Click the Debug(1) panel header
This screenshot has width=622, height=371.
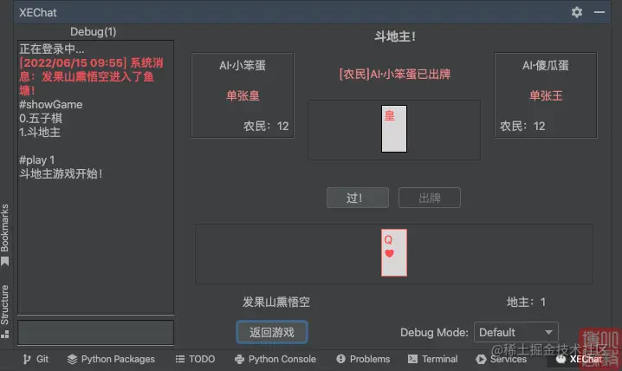point(94,32)
